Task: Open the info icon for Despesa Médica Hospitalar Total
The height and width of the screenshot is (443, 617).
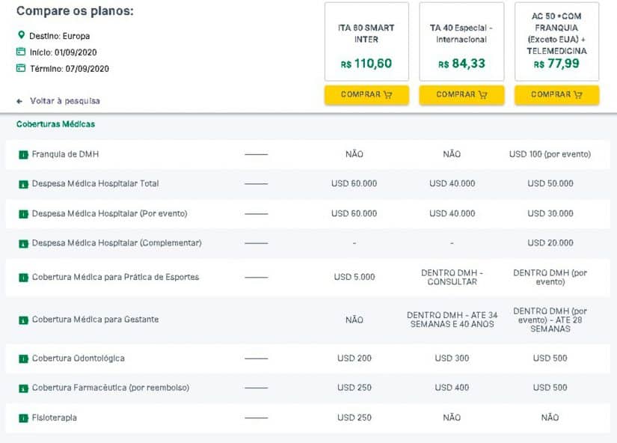Action: pos(24,184)
